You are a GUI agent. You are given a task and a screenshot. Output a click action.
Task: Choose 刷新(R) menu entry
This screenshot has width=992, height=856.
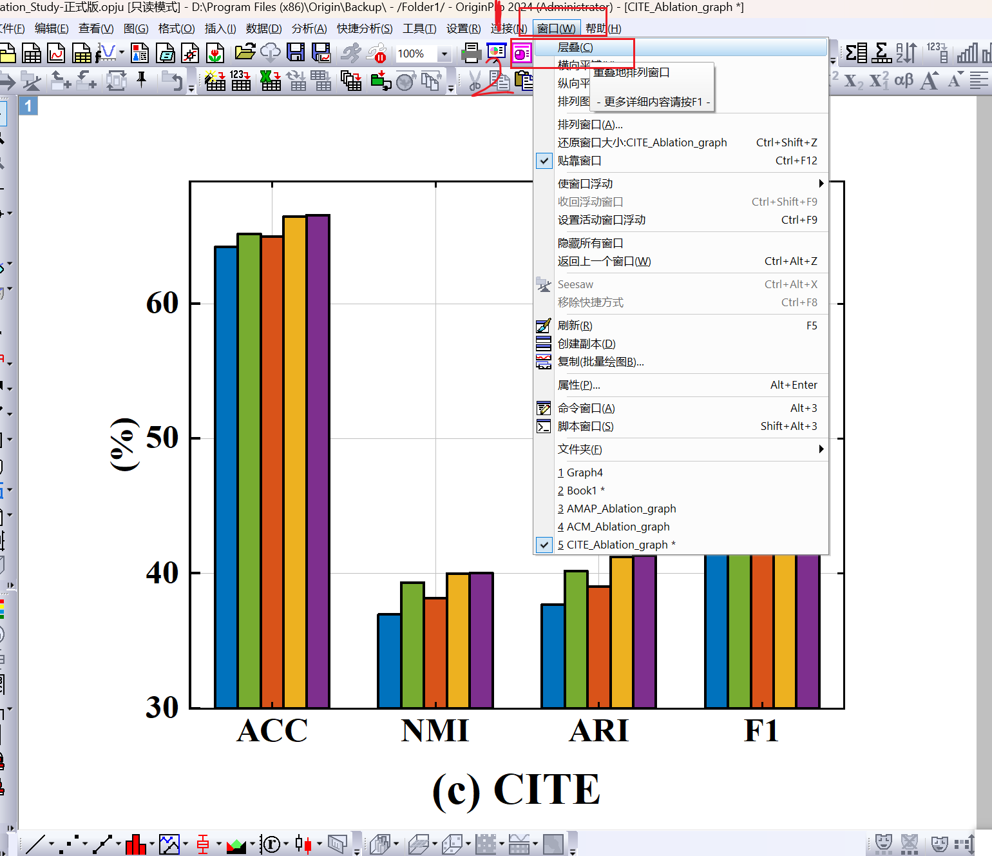click(x=681, y=326)
